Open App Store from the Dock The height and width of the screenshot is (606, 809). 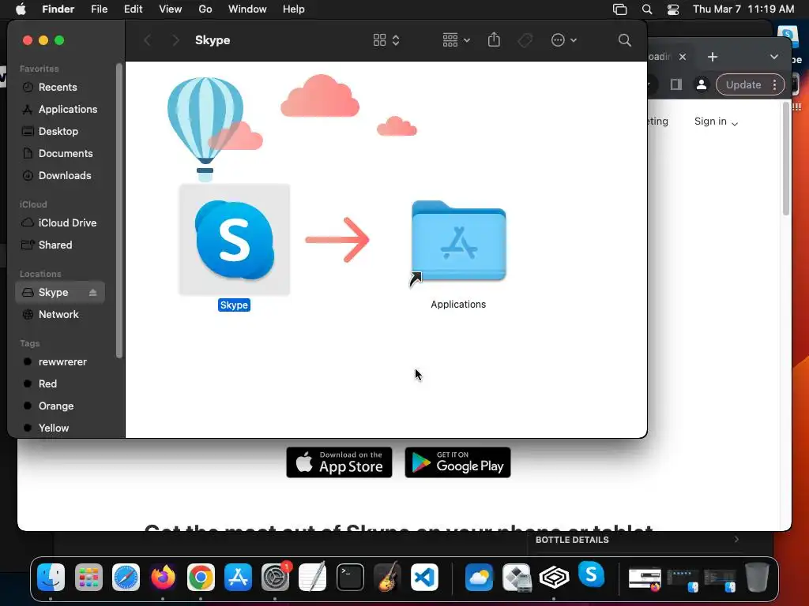click(x=238, y=577)
